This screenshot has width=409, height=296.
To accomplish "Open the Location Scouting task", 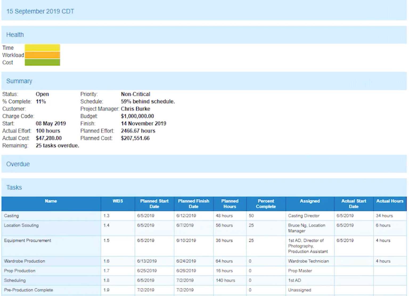I will 21,225.
